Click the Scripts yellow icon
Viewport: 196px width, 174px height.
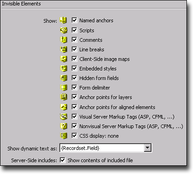(63, 30)
